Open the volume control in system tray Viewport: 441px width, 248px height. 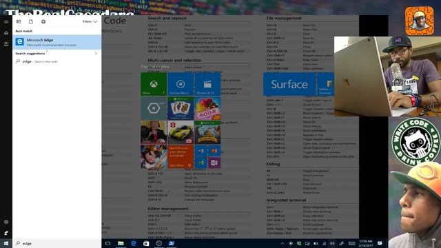click(x=332, y=243)
